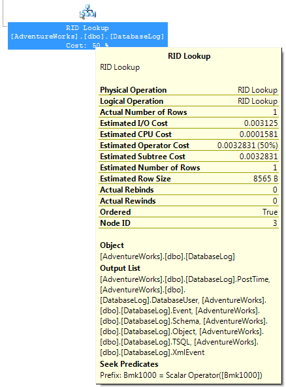
Task: Click the Node ID row
Action: click(189, 223)
